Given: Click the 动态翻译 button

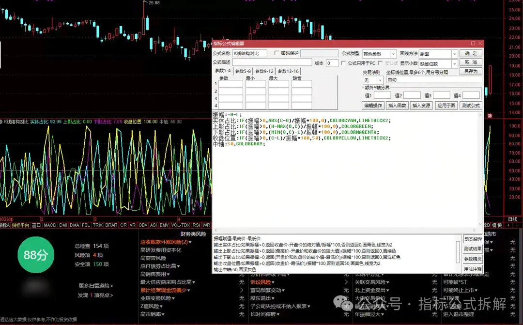Looking at the screenshot, I should [x=473, y=239].
